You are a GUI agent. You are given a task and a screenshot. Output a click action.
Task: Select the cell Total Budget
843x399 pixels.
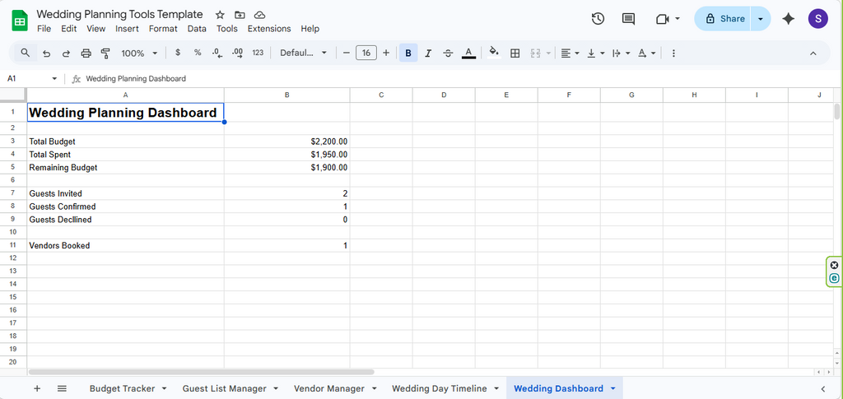point(125,142)
